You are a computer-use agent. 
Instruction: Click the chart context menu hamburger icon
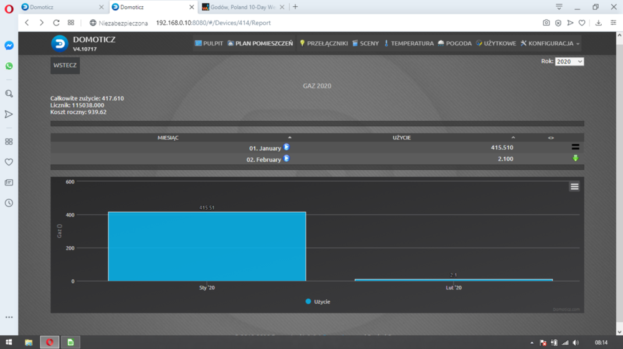574,186
